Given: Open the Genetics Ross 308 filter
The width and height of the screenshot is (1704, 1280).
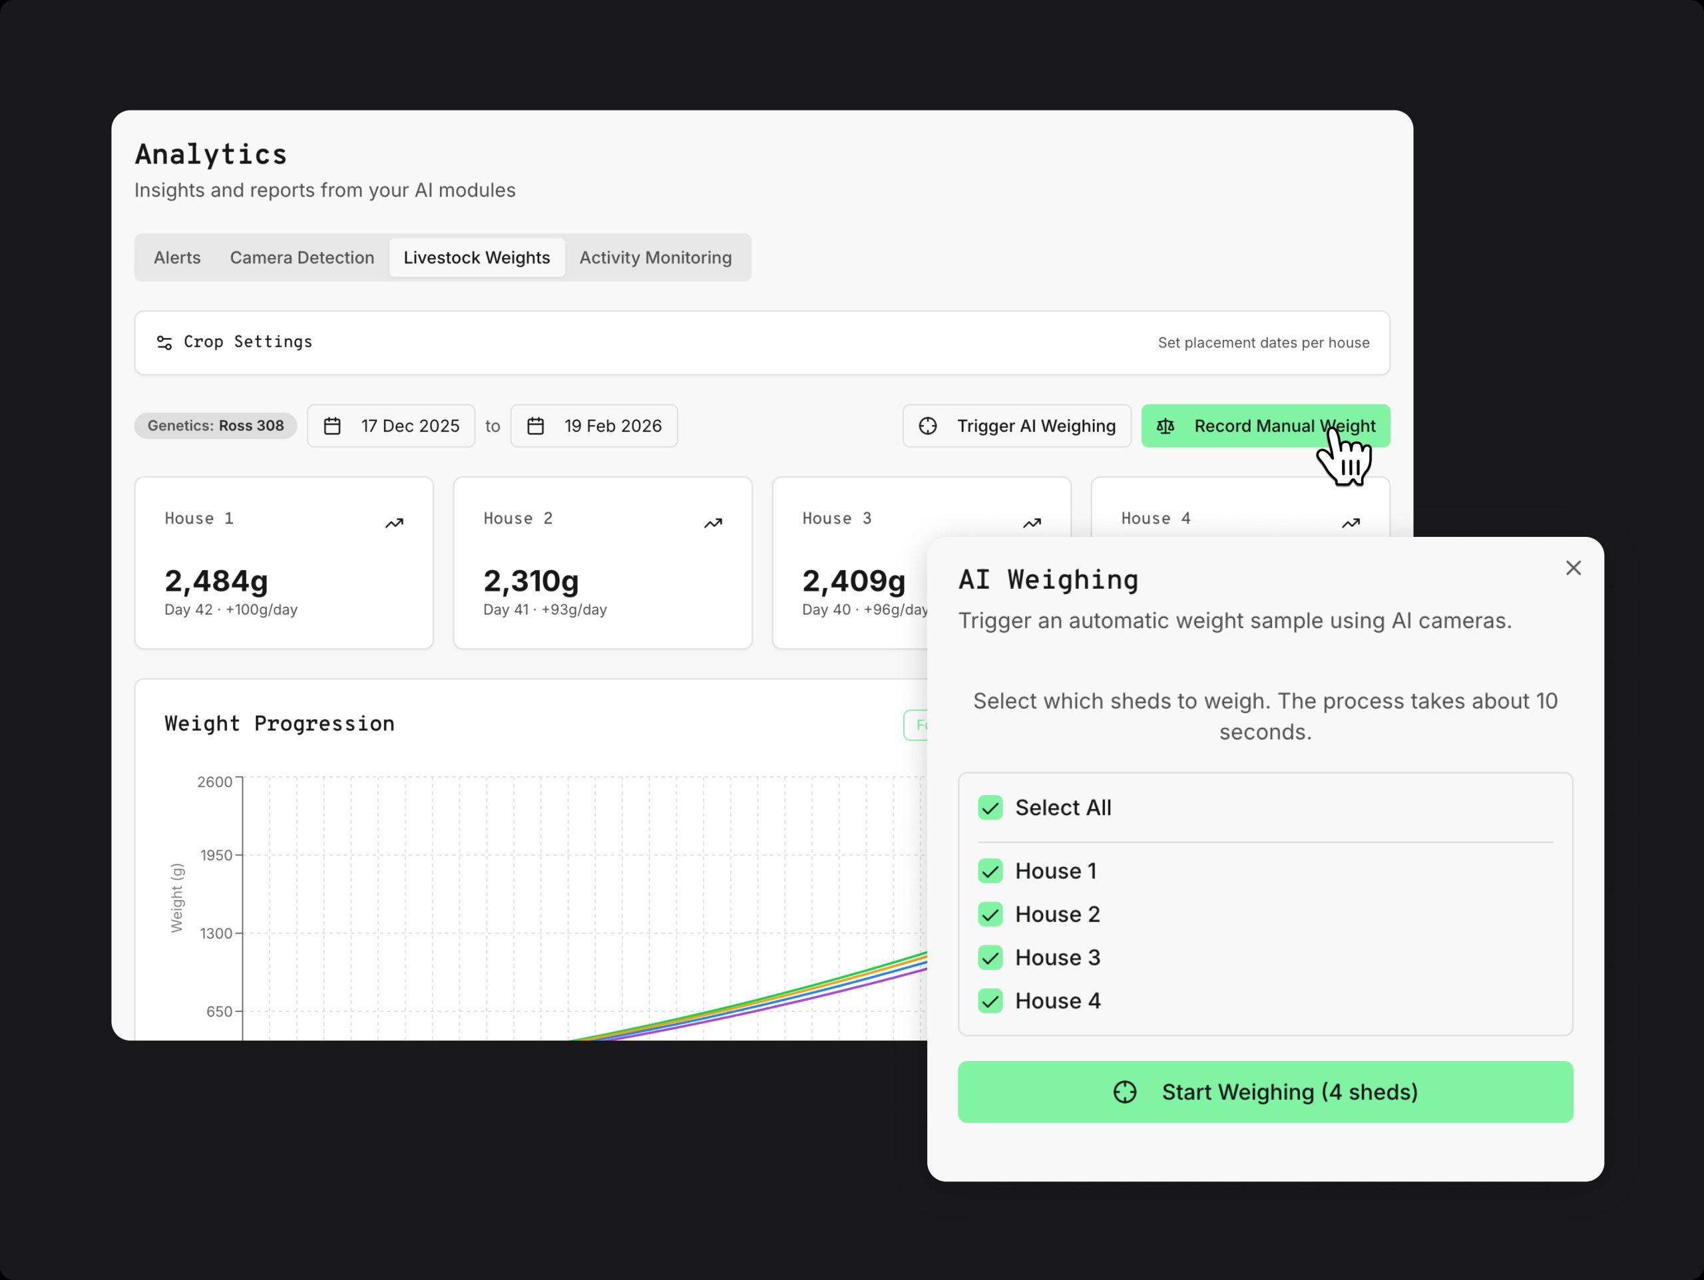Looking at the screenshot, I should click(x=216, y=425).
